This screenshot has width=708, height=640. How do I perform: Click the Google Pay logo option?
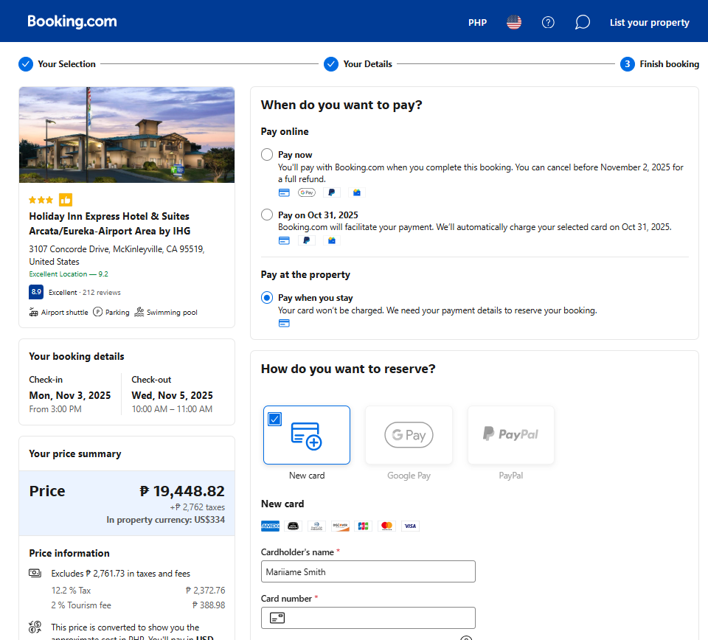tap(409, 435)
